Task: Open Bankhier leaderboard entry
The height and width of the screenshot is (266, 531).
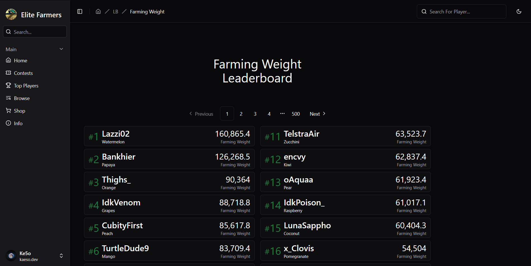Action: 169,159
